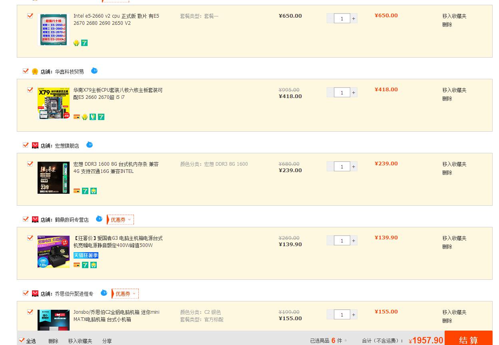The image size is (499, 345).
Task: Click the Tmall logo icon before 乔思伯升聚进恒专
Action: click(x=35, y=294)
